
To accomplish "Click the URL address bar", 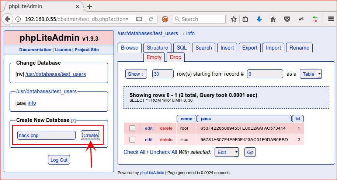I will (77, 19).
